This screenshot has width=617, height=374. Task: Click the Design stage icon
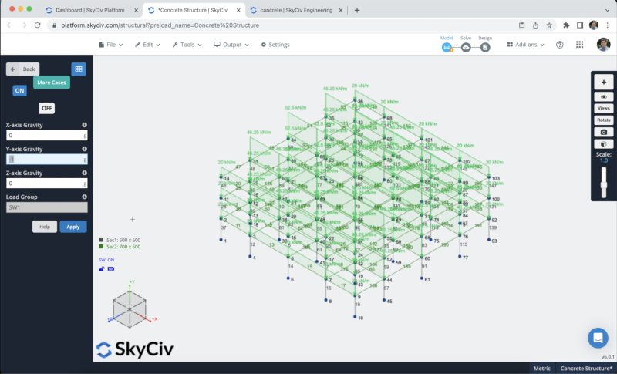(x=485, y=47)
